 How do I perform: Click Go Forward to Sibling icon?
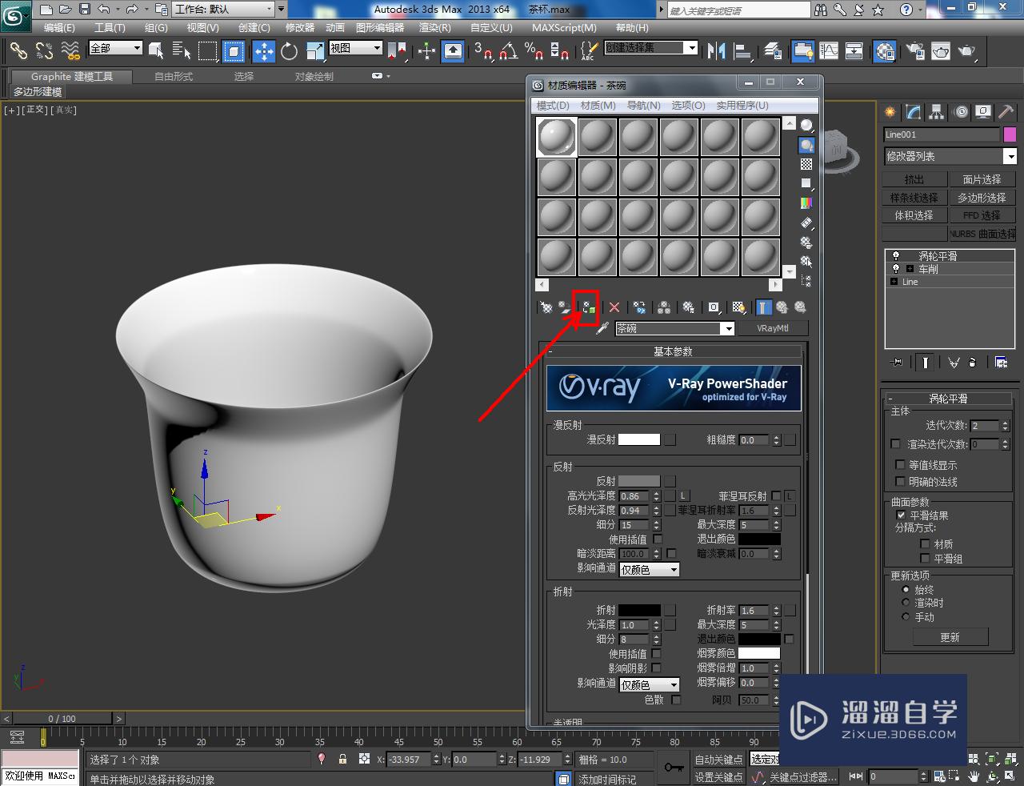(x=800, y=307)
